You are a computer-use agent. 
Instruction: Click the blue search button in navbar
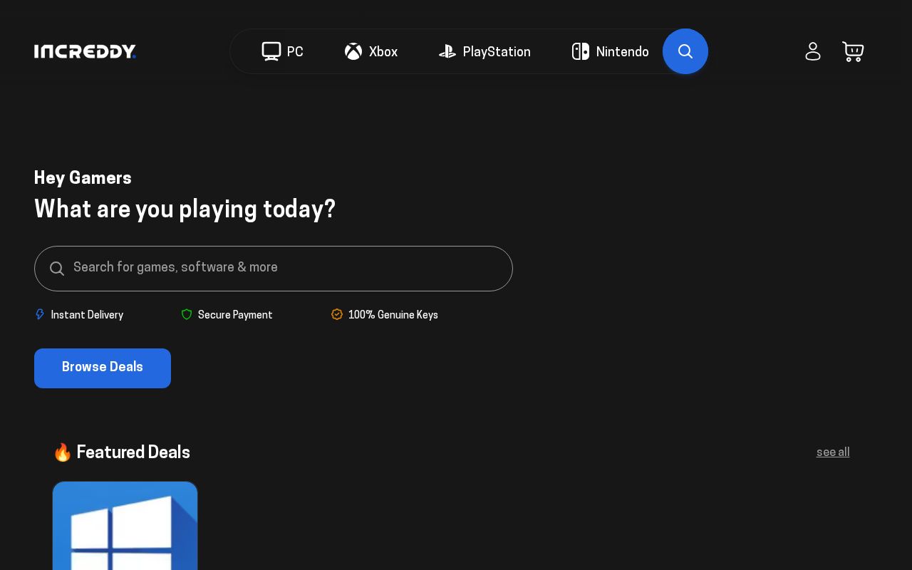tap(685, 51)
